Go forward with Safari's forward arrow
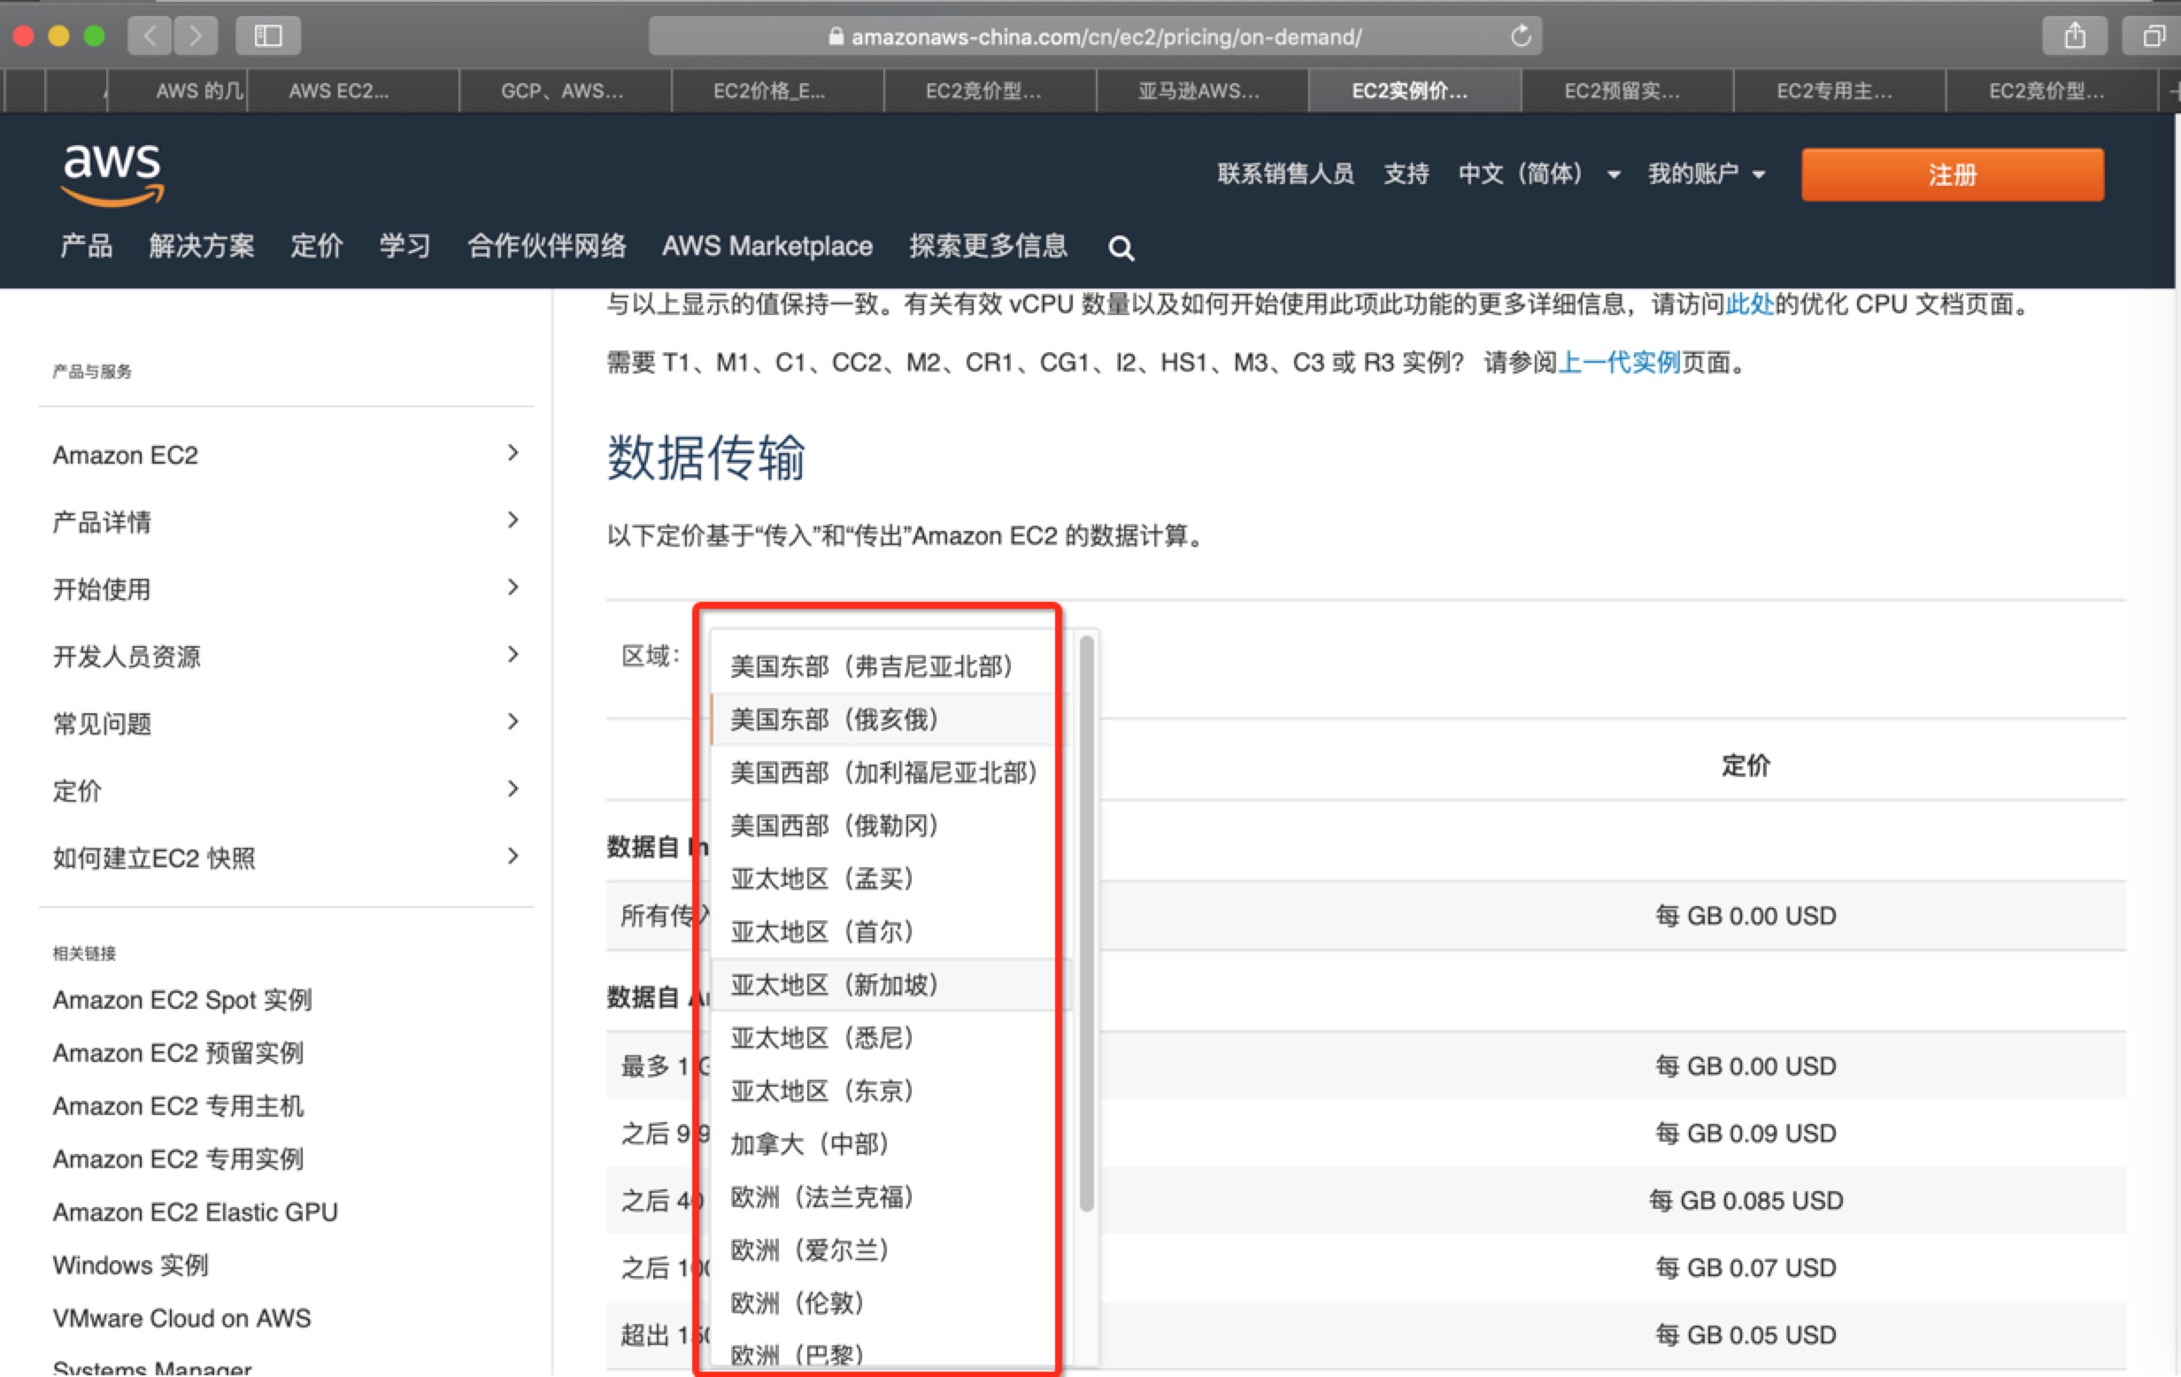Viewport: 2181px width, 1377px height. pyautogui.click(x=196, y=36)
